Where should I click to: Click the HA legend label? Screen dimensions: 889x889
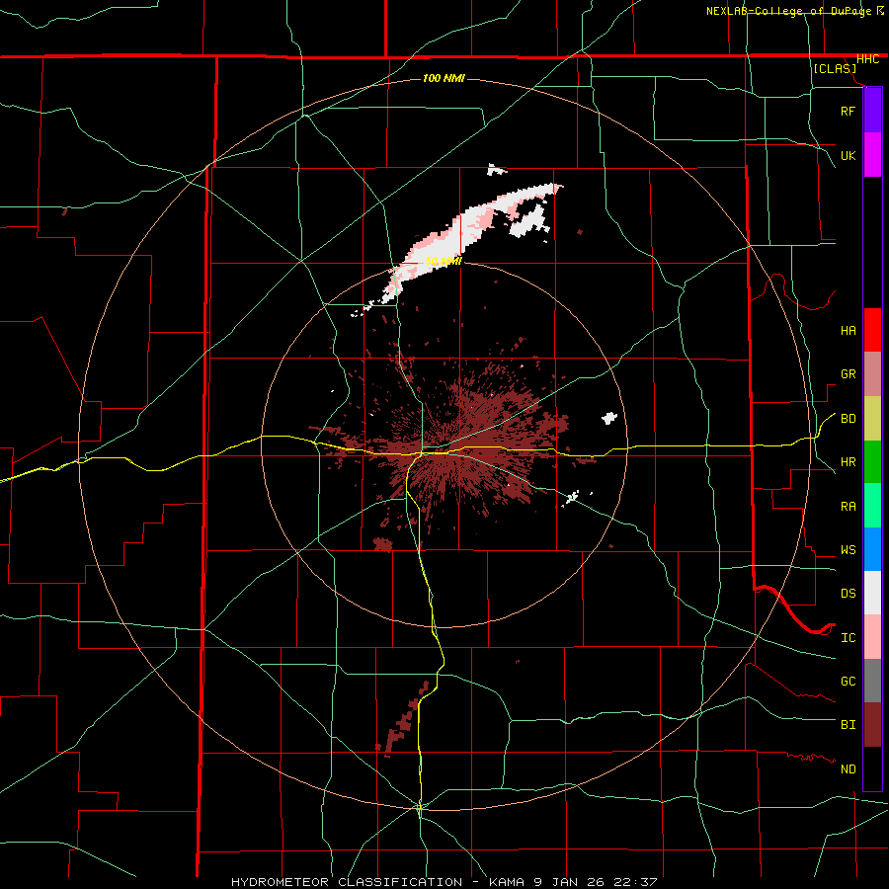coord(848,330)
